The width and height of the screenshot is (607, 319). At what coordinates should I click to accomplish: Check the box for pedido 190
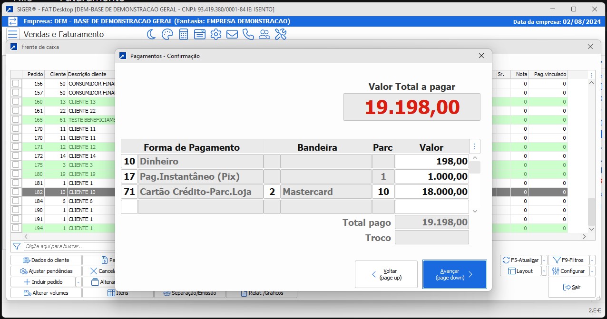point(16,210)
